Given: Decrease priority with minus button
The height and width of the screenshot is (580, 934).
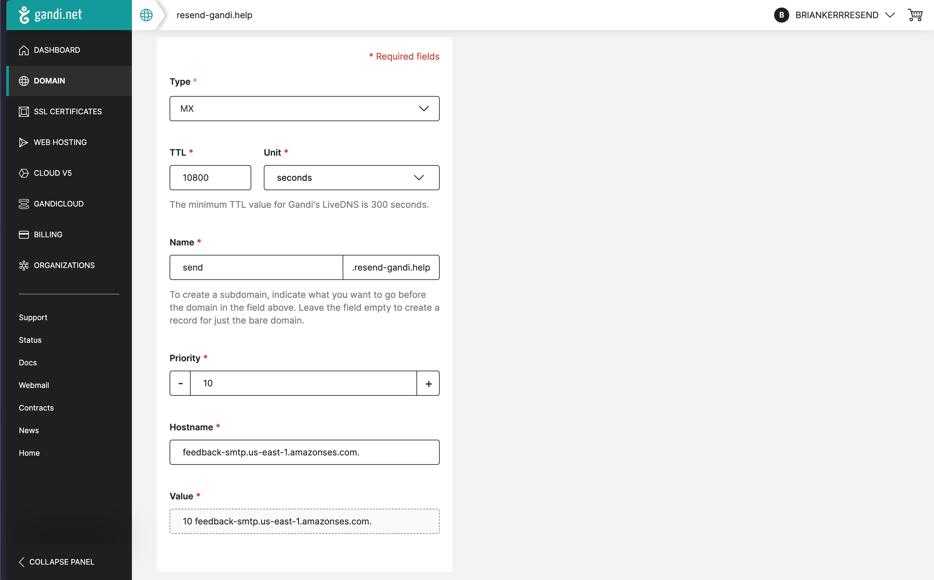Looking at the screenshot, I should pyautogui.click(x=180, y=383).
